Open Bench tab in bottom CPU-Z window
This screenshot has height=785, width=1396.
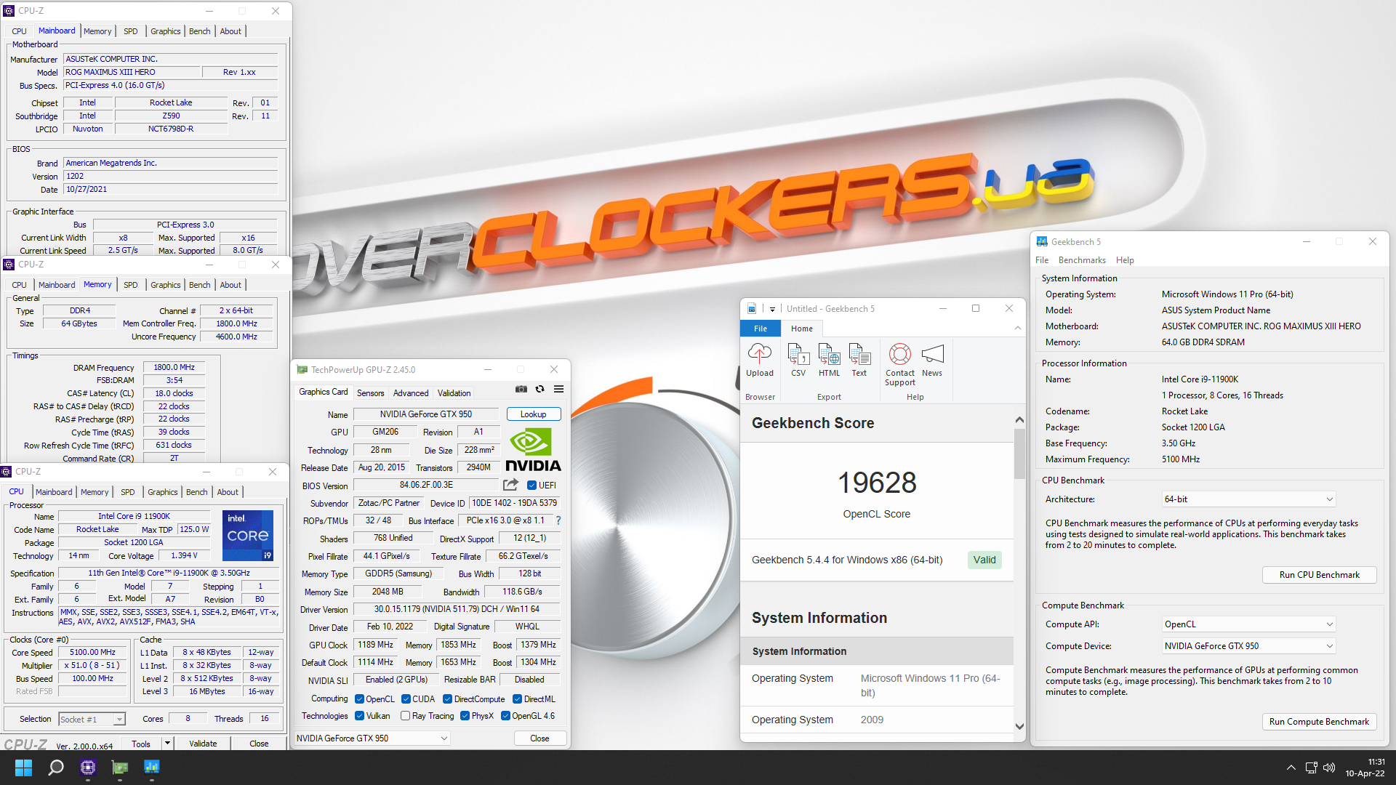(x=196, y=492)
